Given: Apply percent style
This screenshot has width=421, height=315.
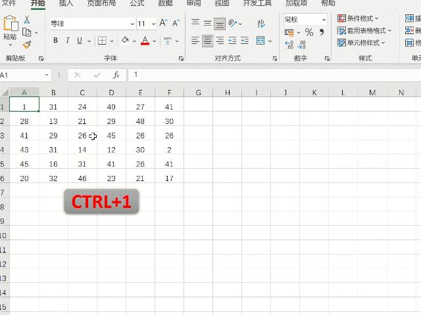Looking at the screenshot, I should tap(309, 32).
